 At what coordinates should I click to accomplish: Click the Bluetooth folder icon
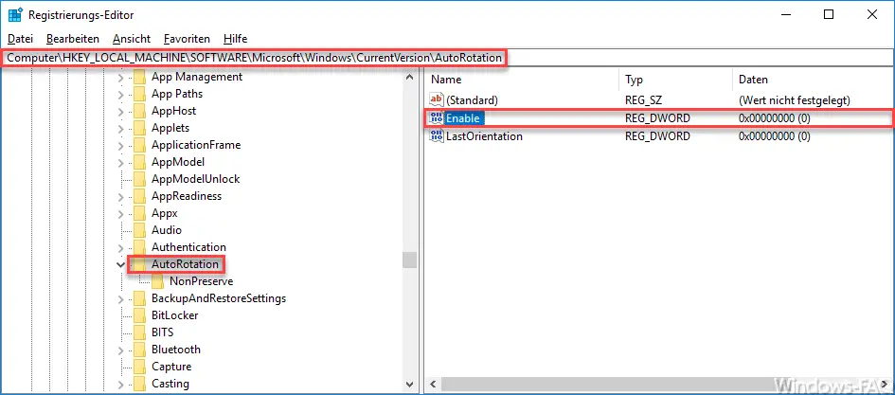pyautogui.click(x=139, y=350)
